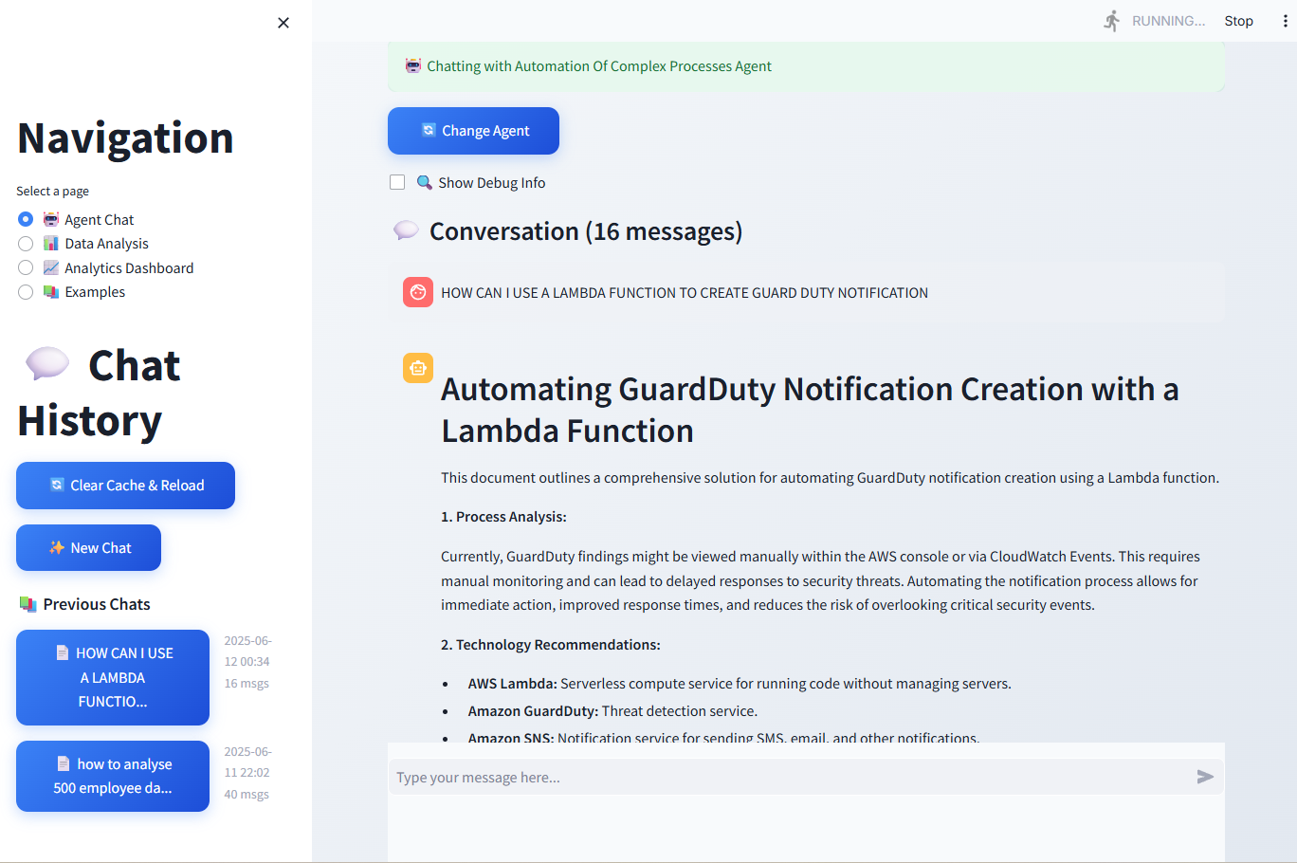Click the '2025-06-12 00:34' chat timestamp
1297x863 pixels.
coord(247,652)
